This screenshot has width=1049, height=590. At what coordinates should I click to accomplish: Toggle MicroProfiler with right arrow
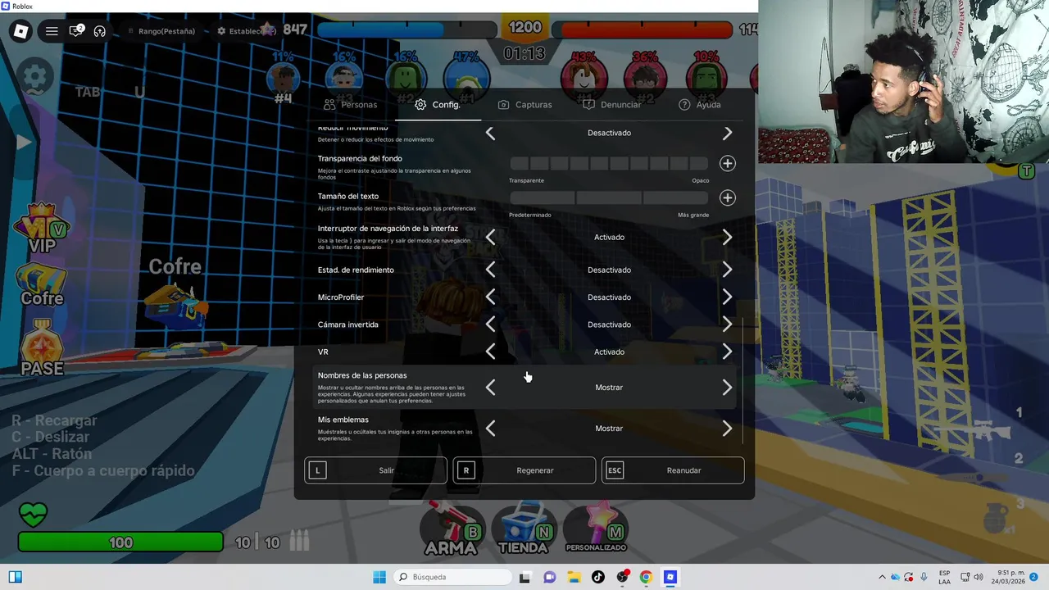(728, 297)
